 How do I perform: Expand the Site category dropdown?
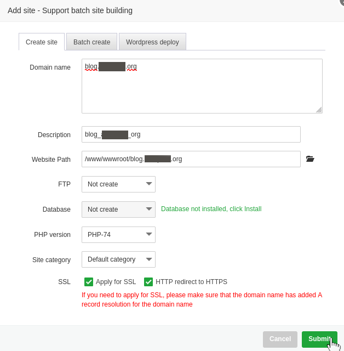[x=118, y=259]
